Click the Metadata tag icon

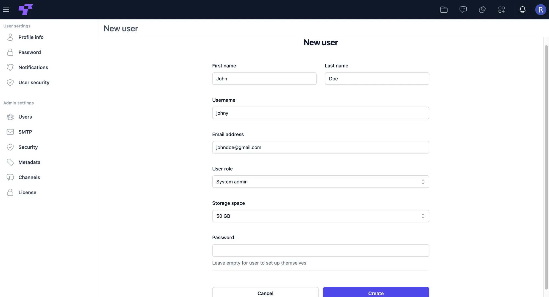(10, 162)
